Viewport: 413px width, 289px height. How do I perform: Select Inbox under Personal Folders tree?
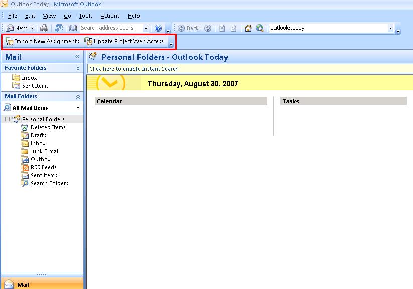[38, 143]
